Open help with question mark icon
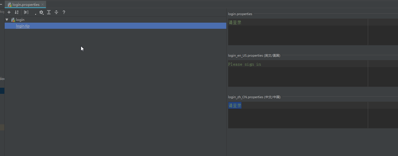The image size is (398, 156). click(x=64, y=12)
